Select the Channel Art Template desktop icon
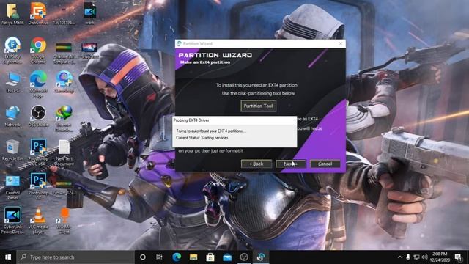Screen dimensions: 469x264 point(64,54)
